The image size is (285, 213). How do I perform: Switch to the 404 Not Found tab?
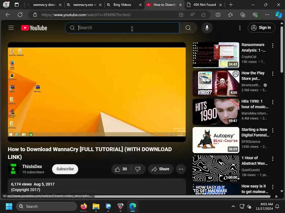coord(205,5)
